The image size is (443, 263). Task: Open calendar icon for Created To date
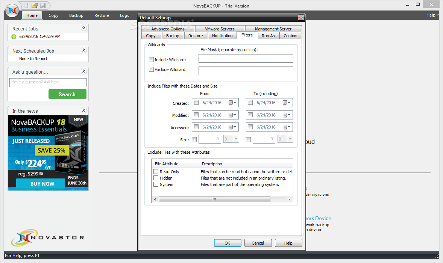click(x=287, y=103)
